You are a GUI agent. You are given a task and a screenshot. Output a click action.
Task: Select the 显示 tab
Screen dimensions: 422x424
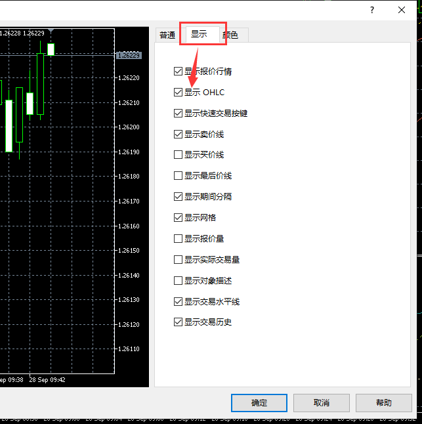click(200, 34)
